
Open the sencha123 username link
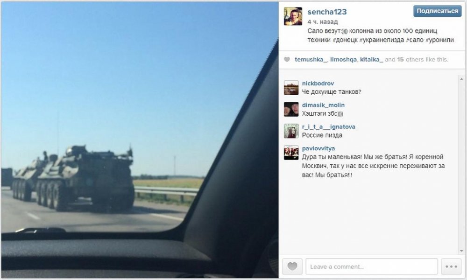327,12
